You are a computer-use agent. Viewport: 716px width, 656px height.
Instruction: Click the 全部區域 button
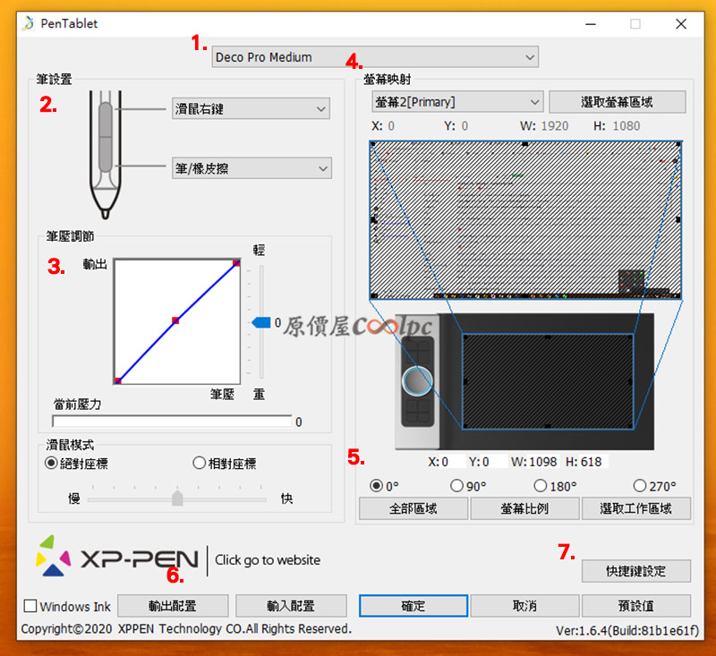(x=413, y=508)
